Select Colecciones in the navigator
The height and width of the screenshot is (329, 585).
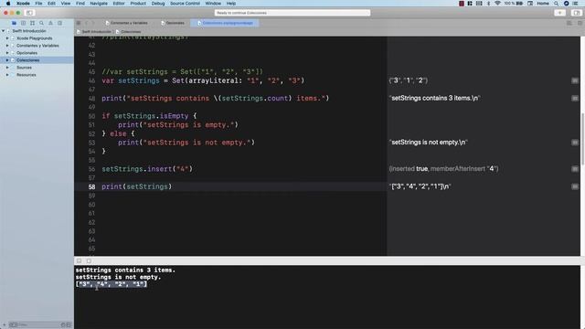(27, 60)
